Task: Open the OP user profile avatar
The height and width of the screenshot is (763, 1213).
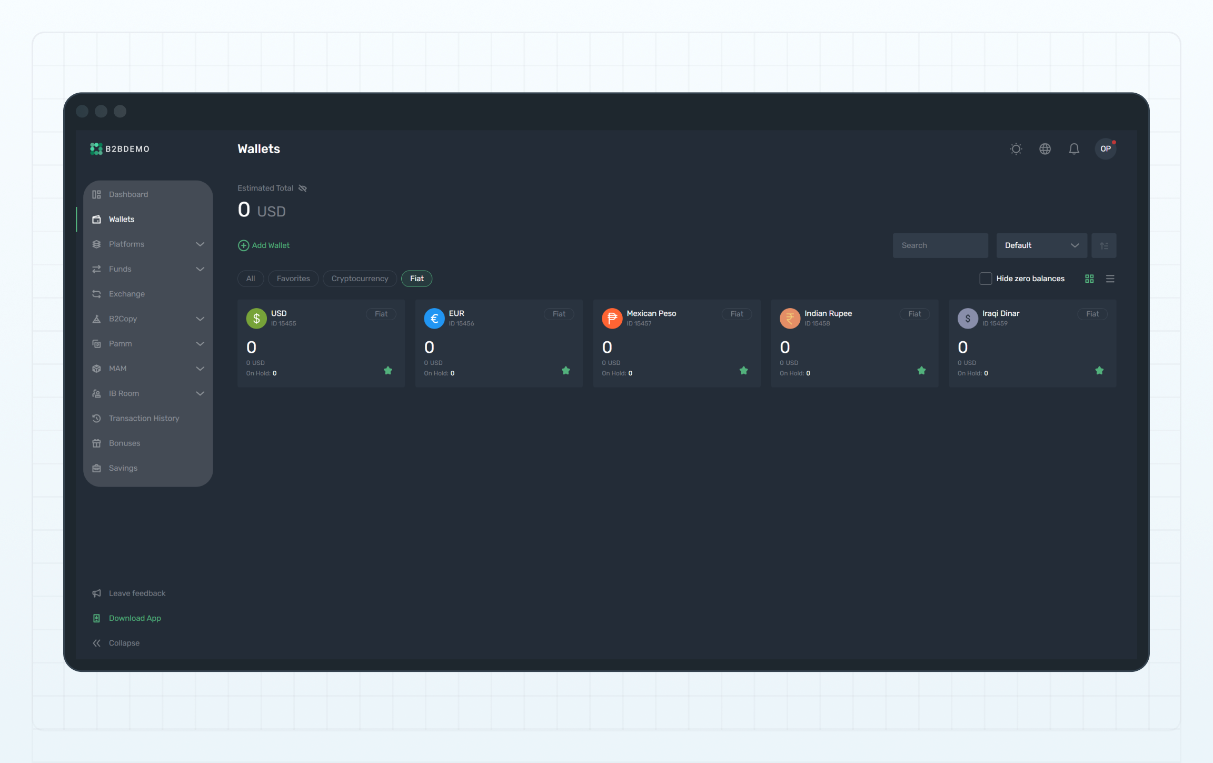Action: click(x=1105, y=149)
